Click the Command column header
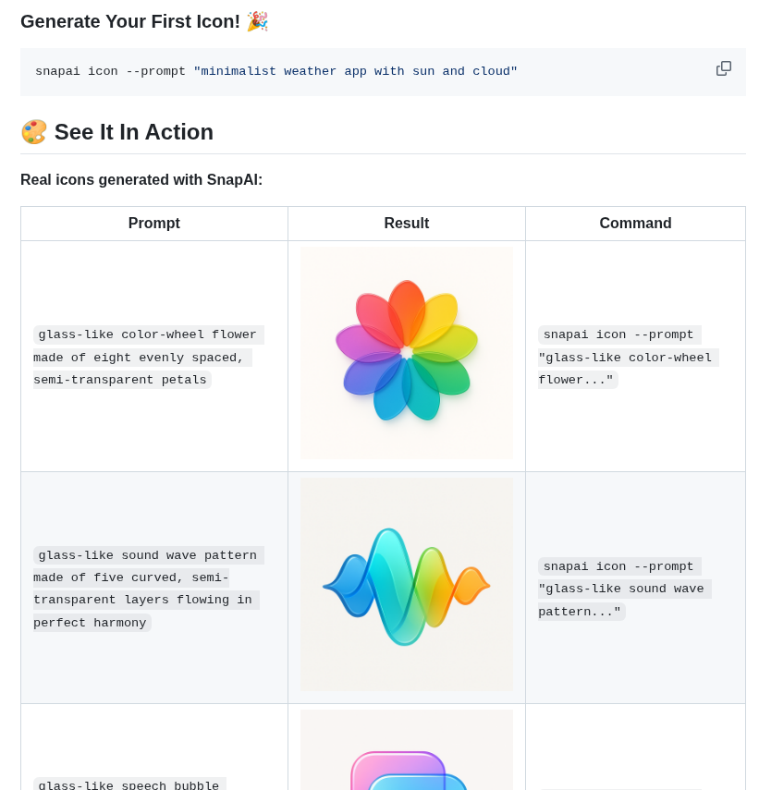The width and height of the screenshot is (759, 790). [635, 224]
